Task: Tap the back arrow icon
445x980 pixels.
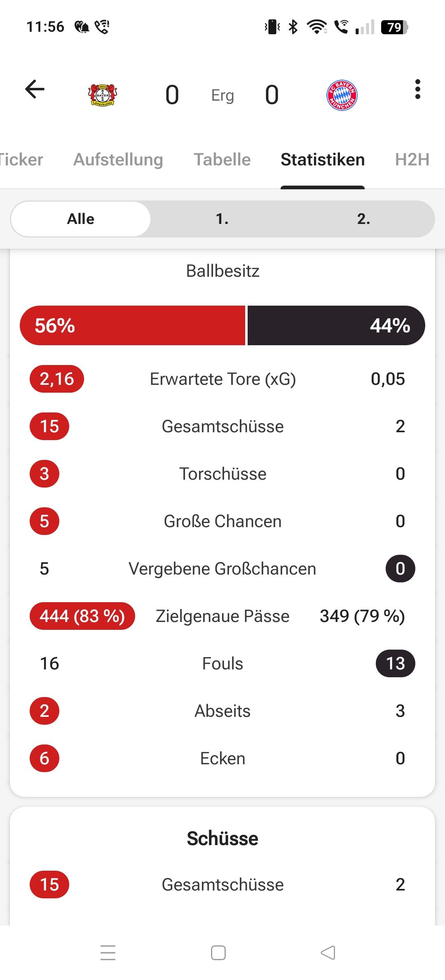Action: (x=35, y=89)
